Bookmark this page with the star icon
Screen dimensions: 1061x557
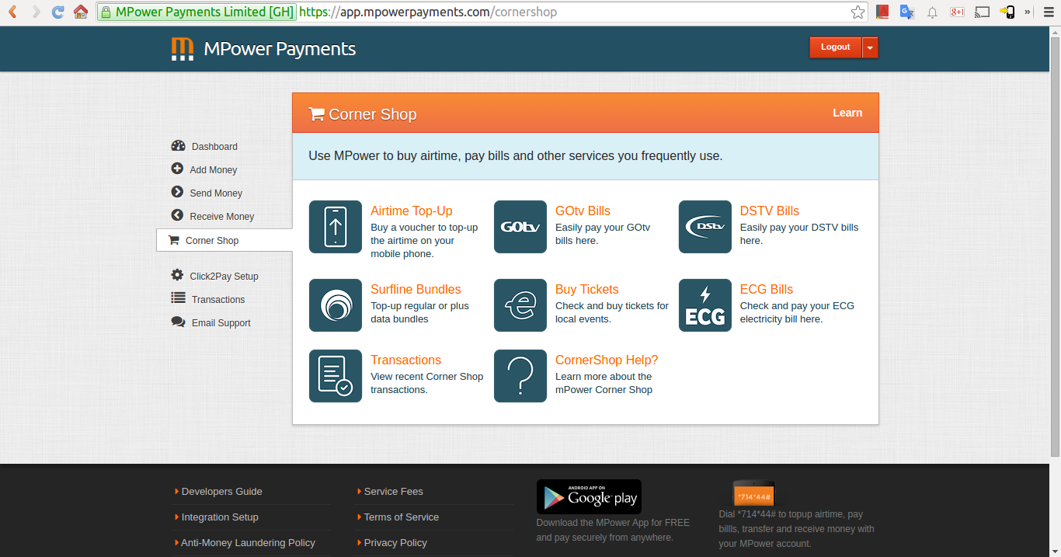(x=857, y=12)
